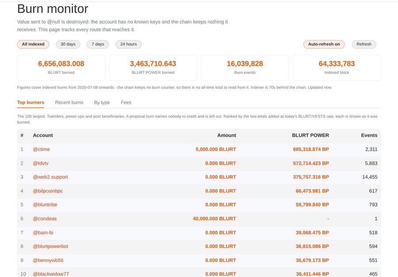398x277 pixels.
Task: Select the 66,473.981 BP value
Action: pos(312,191)
